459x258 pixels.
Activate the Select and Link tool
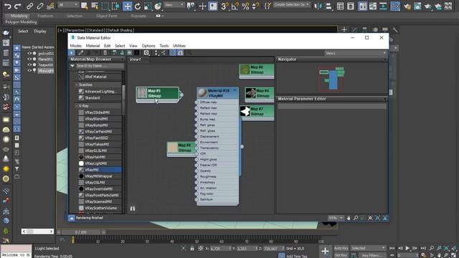click(29, 6)
